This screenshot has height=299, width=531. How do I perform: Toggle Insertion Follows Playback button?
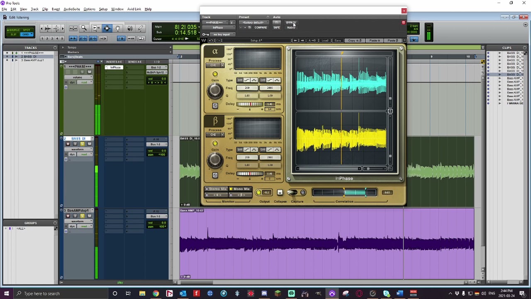pos(102,39)
